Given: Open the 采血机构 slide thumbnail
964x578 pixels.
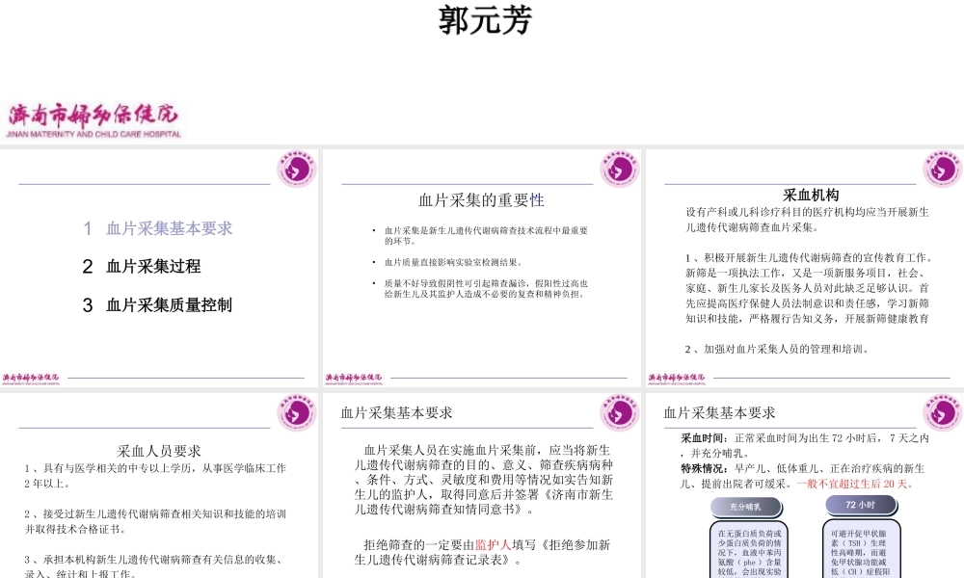Looking at the screenshot, I should (803, 265).
